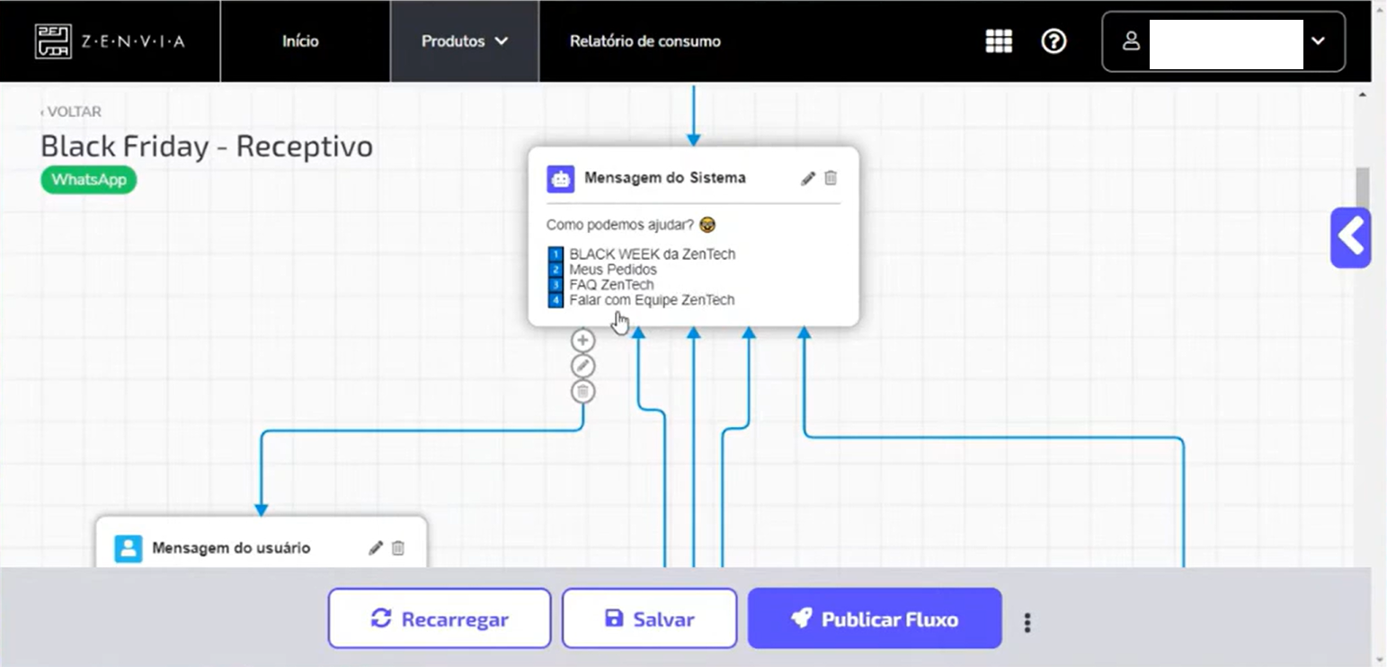Click the circular trash icon below the system message

[x=582, y=391]
